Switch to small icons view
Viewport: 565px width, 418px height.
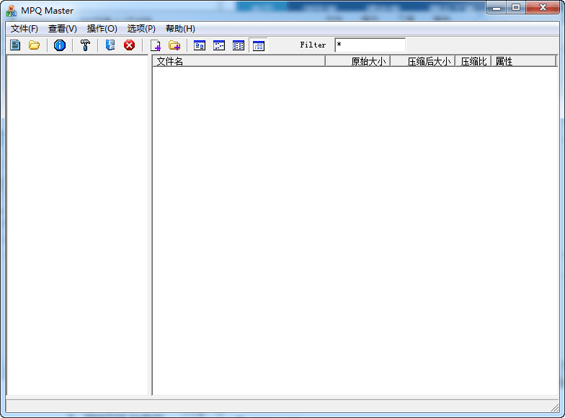(x=219, y=45)
